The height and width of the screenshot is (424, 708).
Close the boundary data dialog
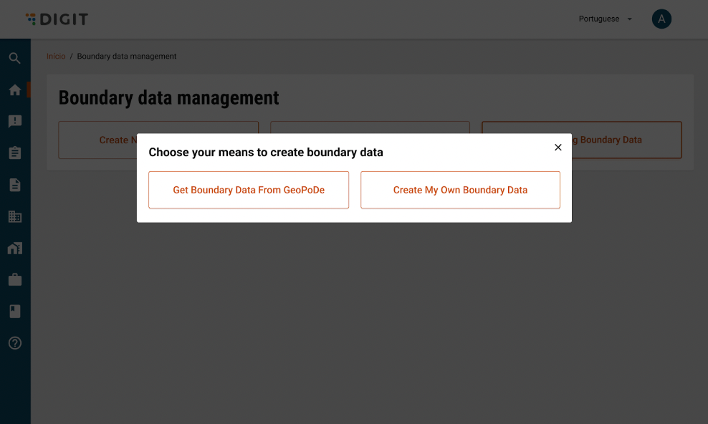click(558, 148)
